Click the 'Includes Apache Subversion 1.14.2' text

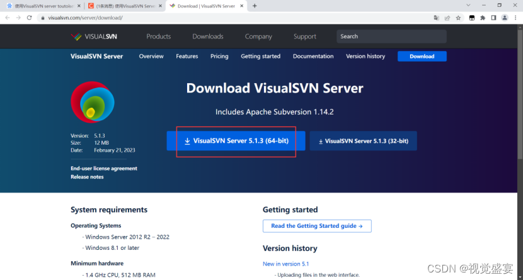coord(275,112)
